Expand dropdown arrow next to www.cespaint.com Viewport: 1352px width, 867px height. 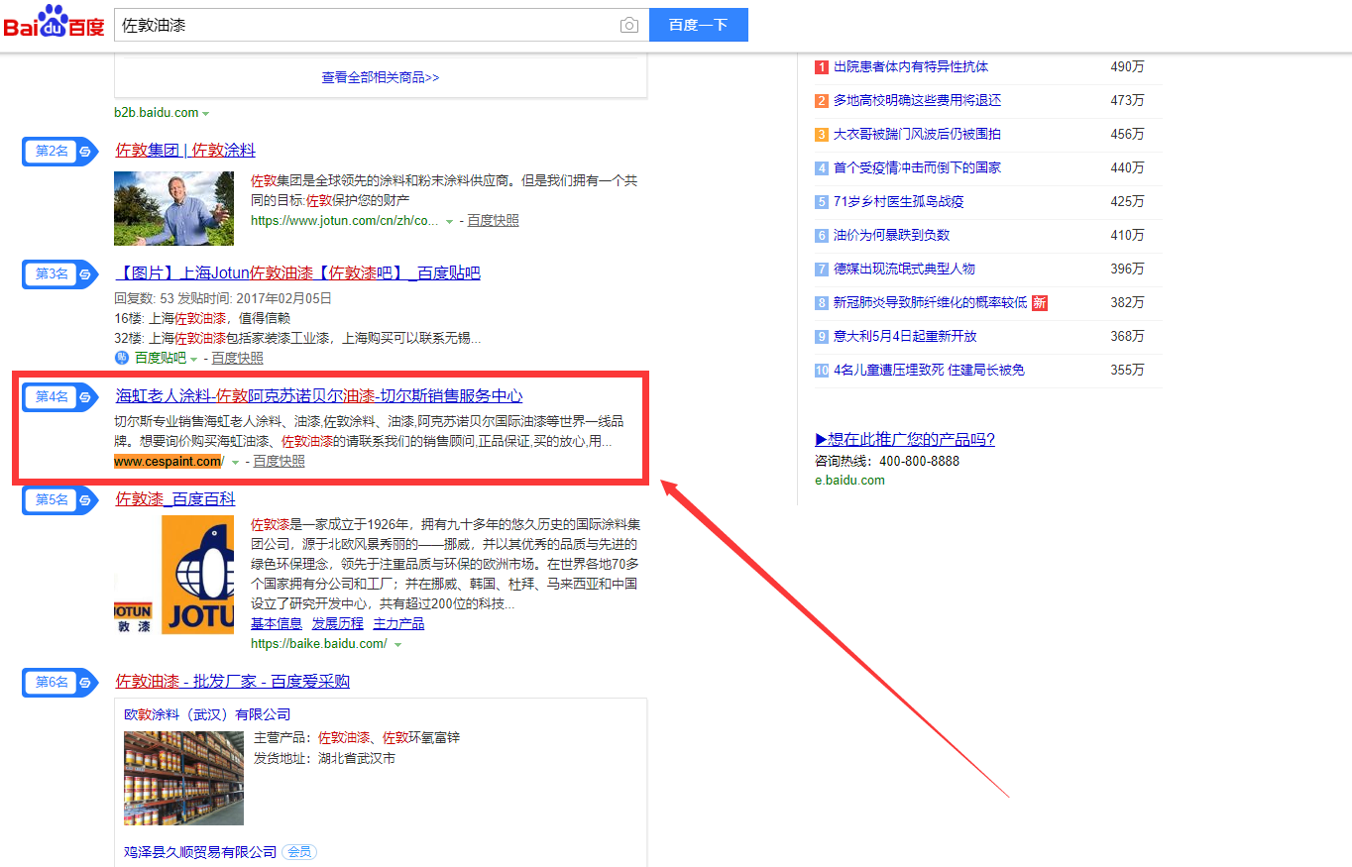click(x=236, y=463)
